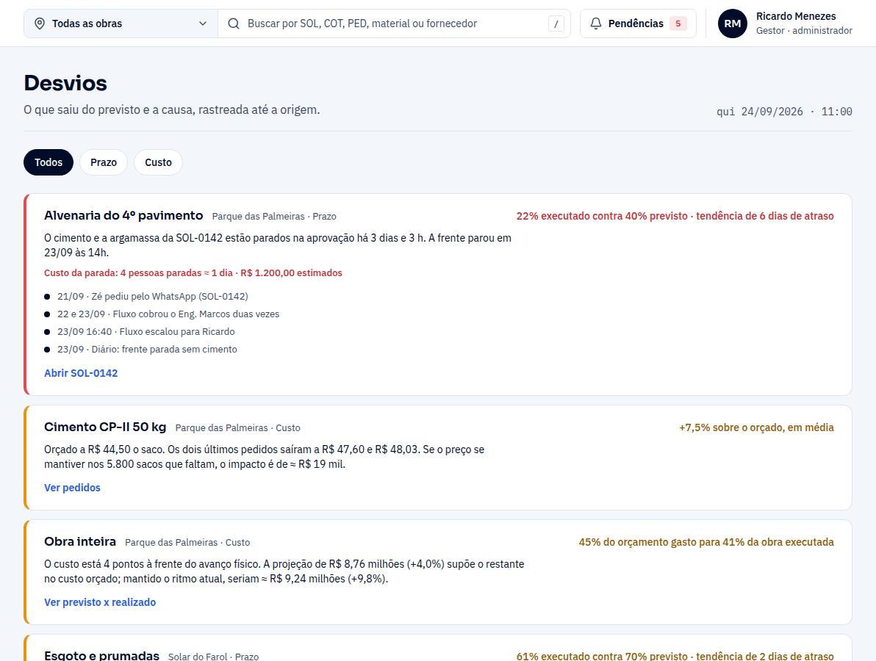
Task: Click the 22% executado contra 40% previsto status
Action: coord(675,216)
